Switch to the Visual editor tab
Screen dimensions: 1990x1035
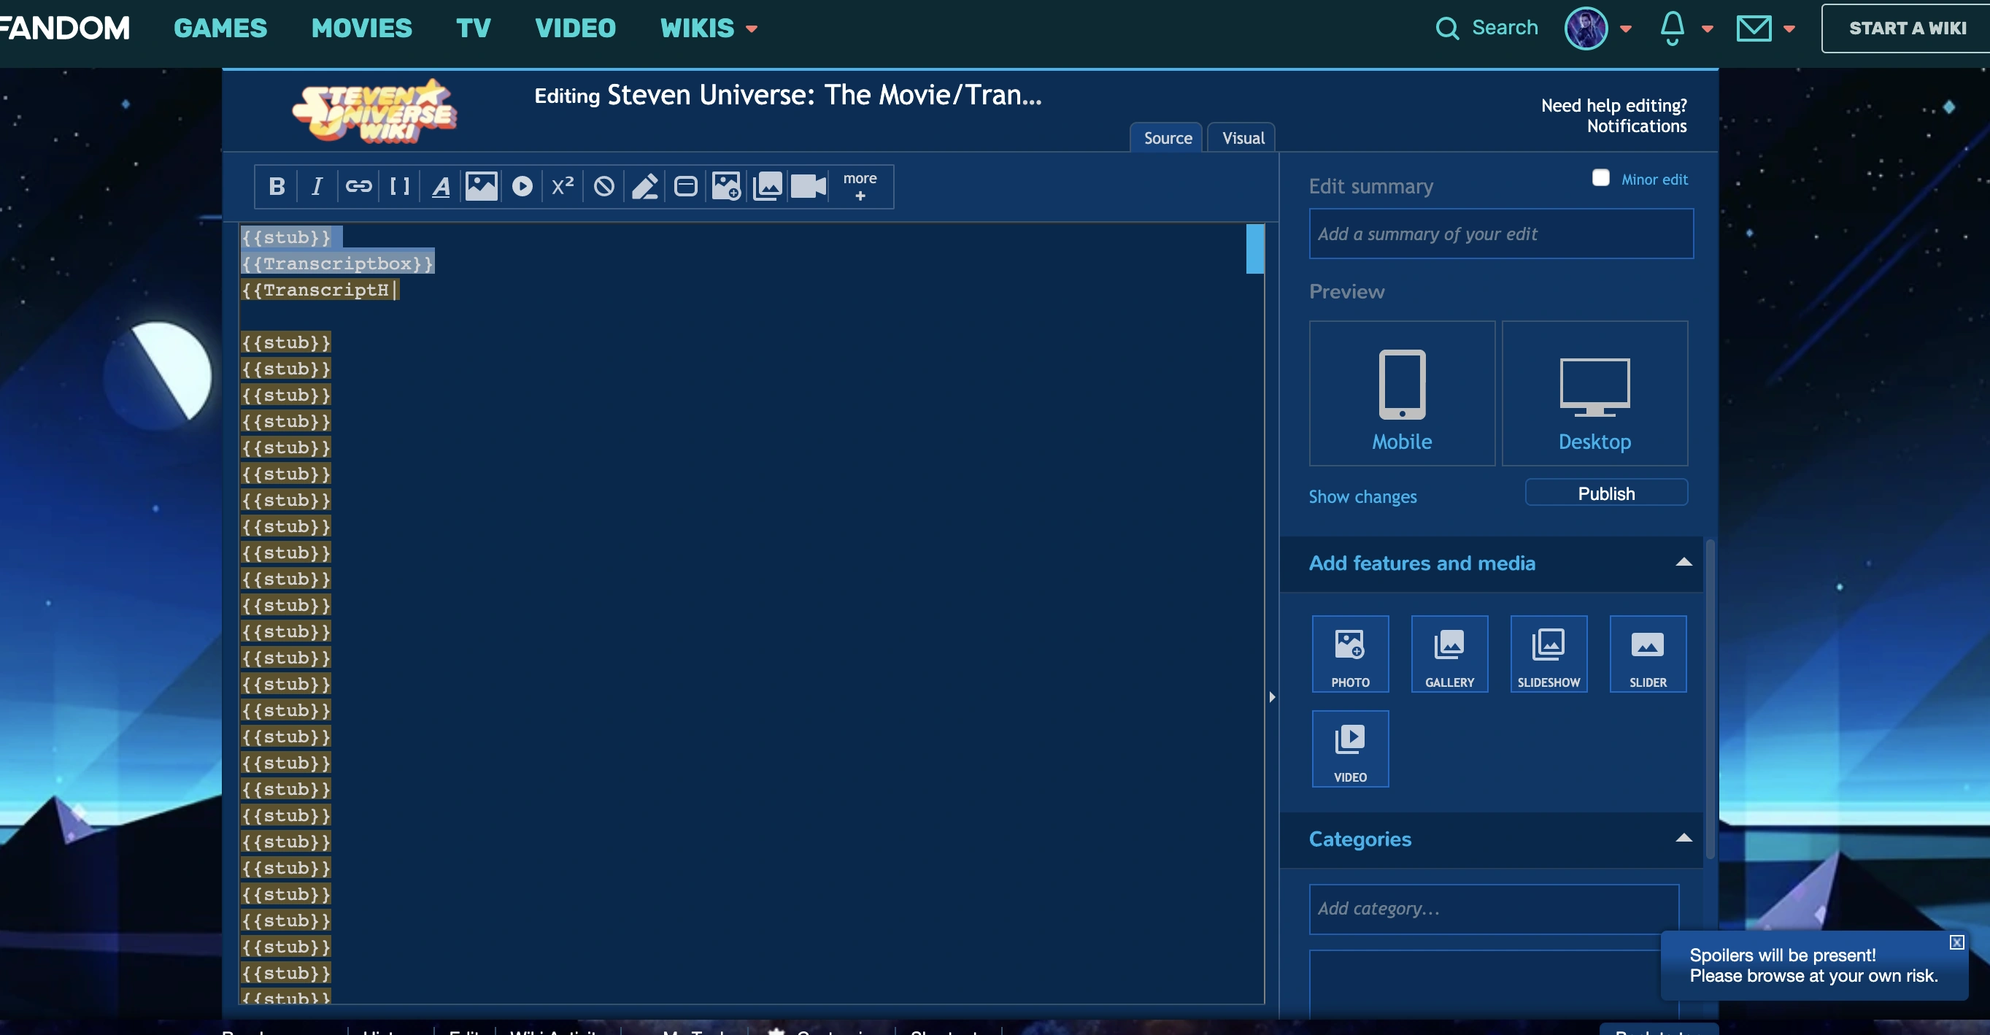point(1242,139)
